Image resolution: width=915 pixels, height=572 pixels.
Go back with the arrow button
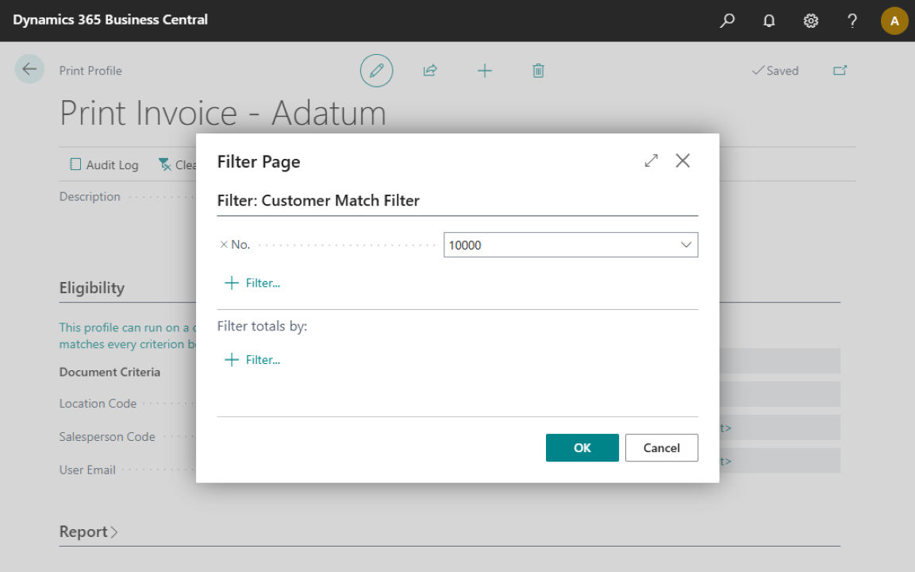(x=29, y=69)
